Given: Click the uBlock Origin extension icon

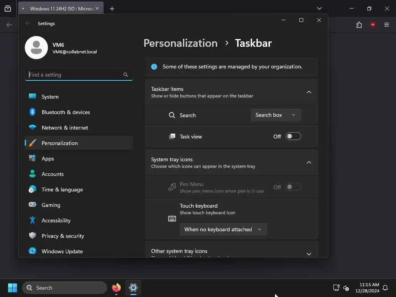Looking at the screenshot, I should point(373,25).
